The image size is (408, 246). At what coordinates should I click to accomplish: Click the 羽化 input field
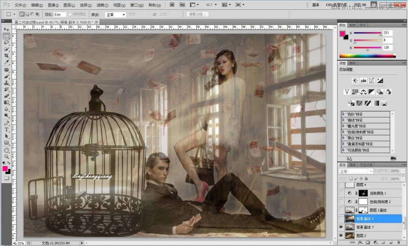coord(58,14)
